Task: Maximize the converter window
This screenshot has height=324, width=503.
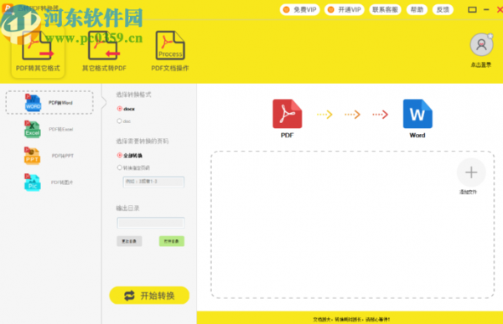Action: click(x=472, y=9)
